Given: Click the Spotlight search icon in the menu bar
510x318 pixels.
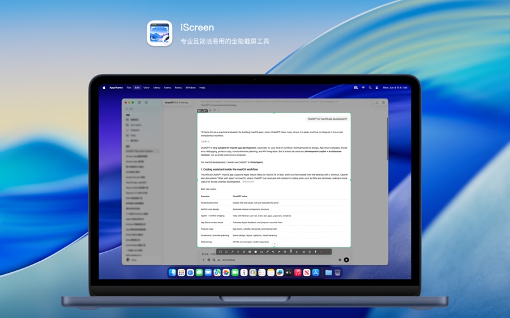Looking at the screenshot, I should coord(370,88).
